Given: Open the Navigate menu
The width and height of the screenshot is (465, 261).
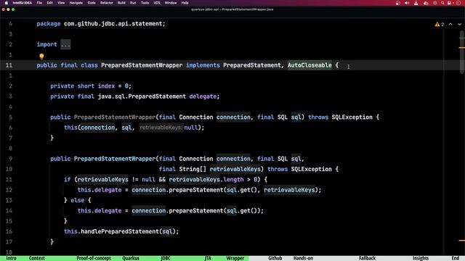Looking at the screenshot, I should (76, 3).
